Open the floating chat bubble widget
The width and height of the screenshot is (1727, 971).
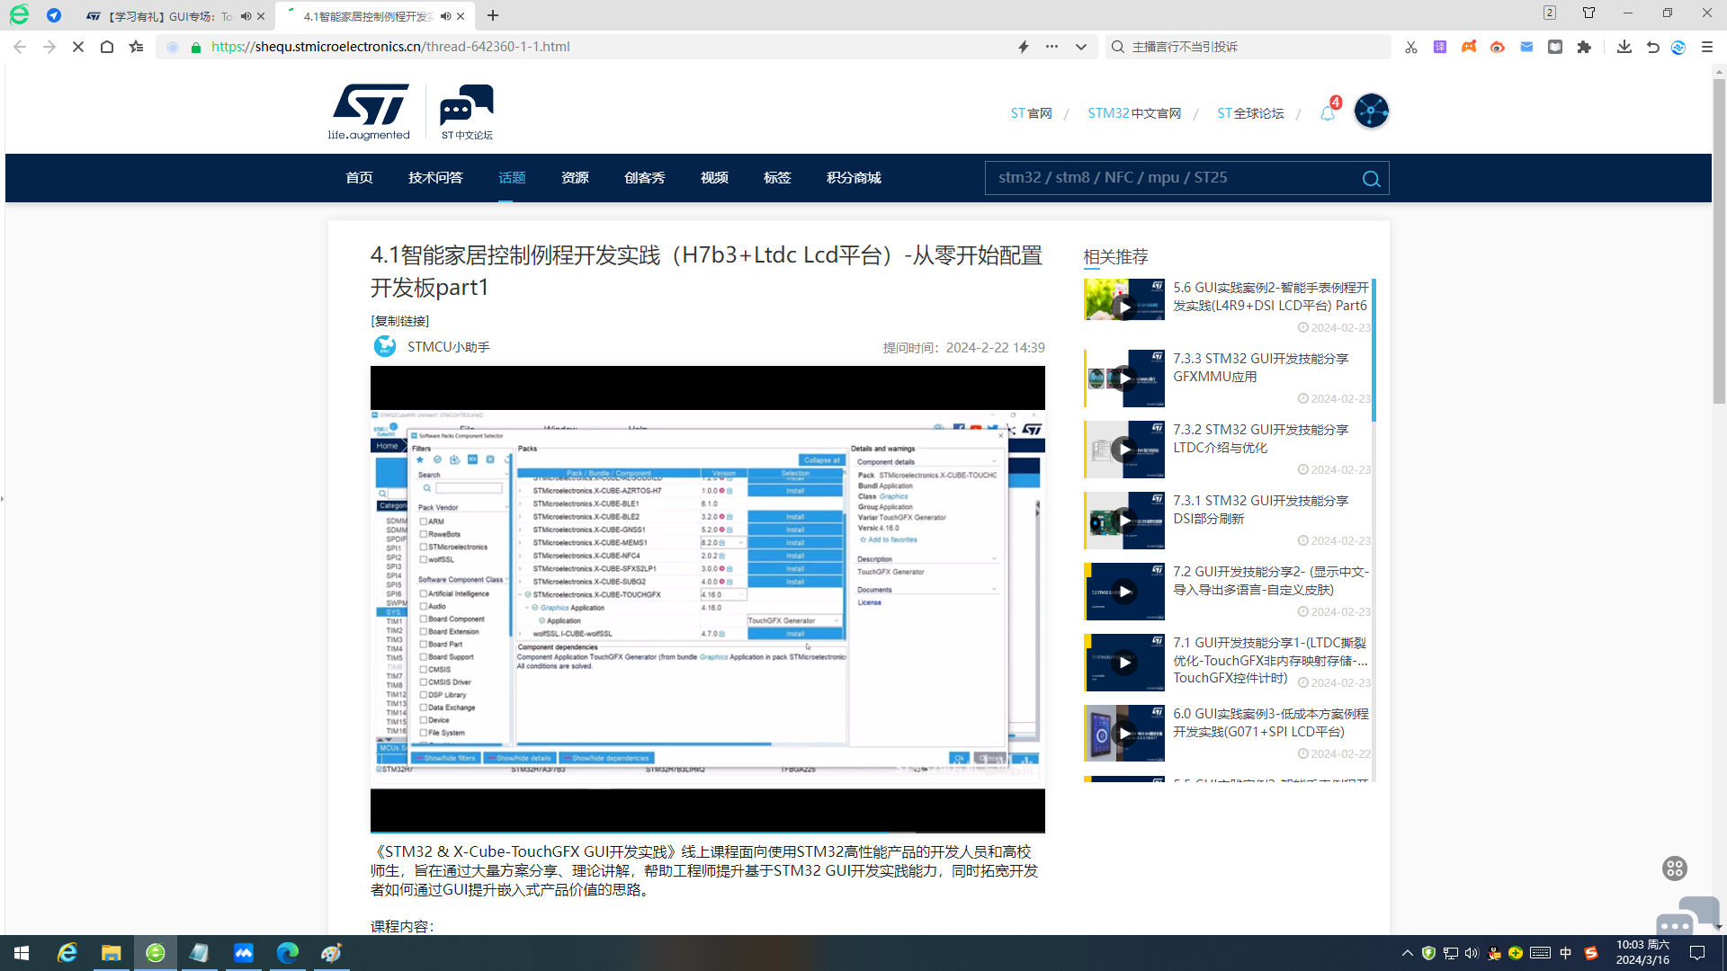(1687, 915)
